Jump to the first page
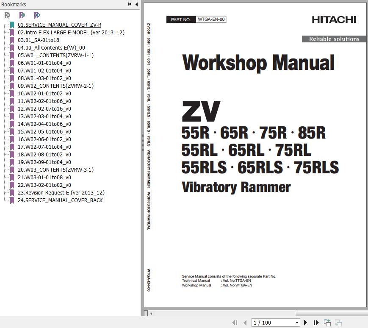The width and height of the screenshot is (368, 328). tap(235, 323)
